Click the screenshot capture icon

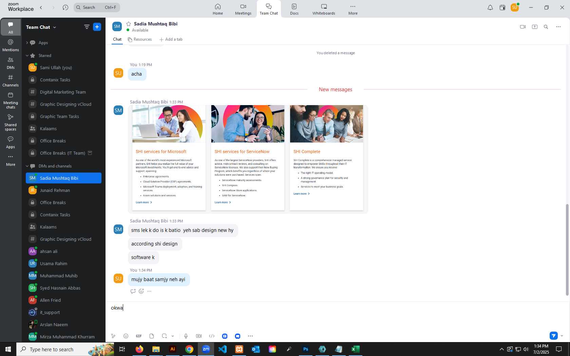(x=164, y=336)
